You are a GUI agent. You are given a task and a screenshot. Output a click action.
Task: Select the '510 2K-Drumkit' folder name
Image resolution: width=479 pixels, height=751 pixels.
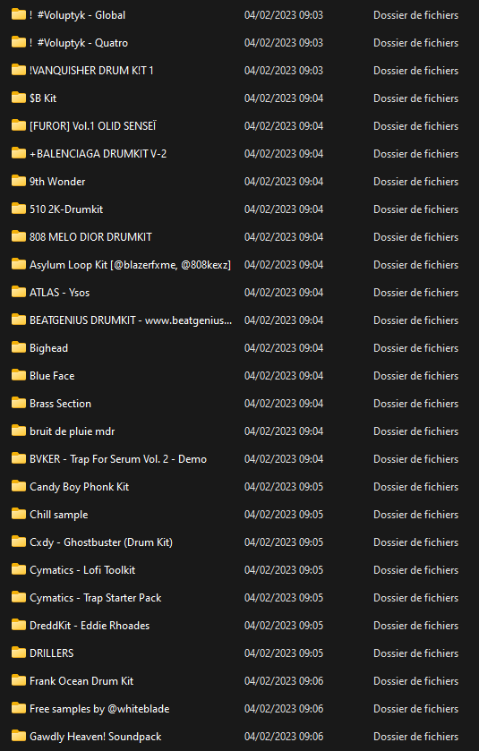point(66,209)
